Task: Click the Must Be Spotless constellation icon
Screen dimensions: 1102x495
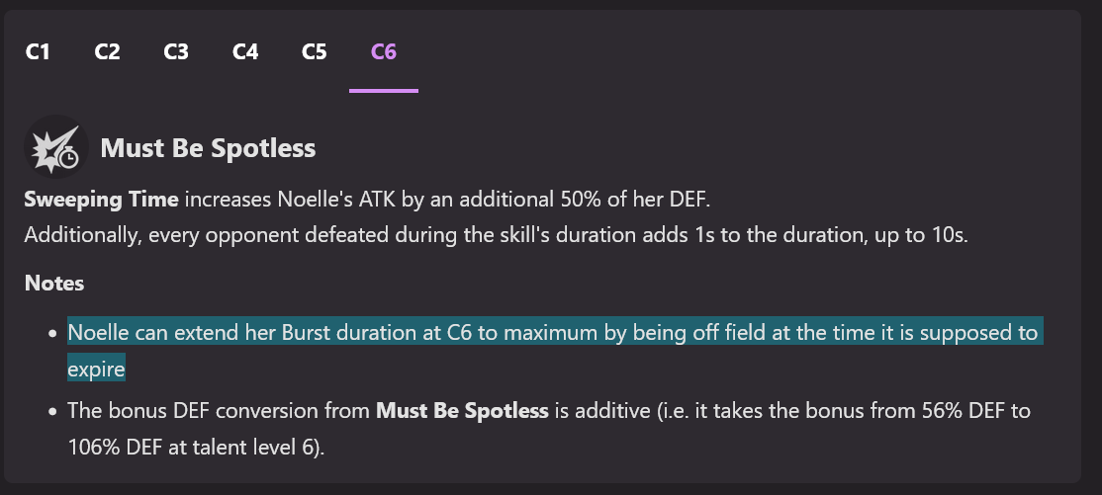Action: coord(56,147)
